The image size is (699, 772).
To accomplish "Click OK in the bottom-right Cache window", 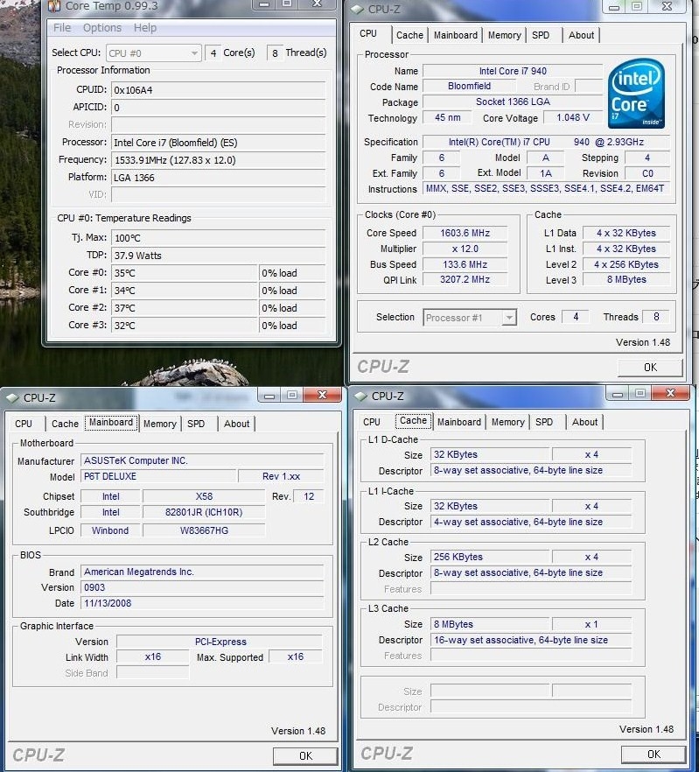I will [654, 754].
